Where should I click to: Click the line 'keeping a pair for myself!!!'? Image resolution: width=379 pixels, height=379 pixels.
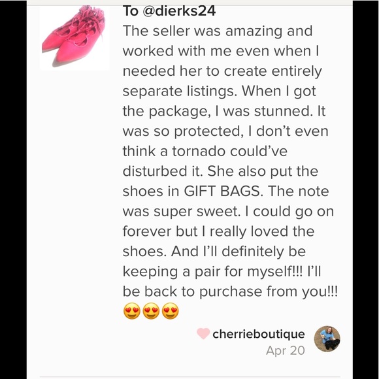click(x=212, y=271)
